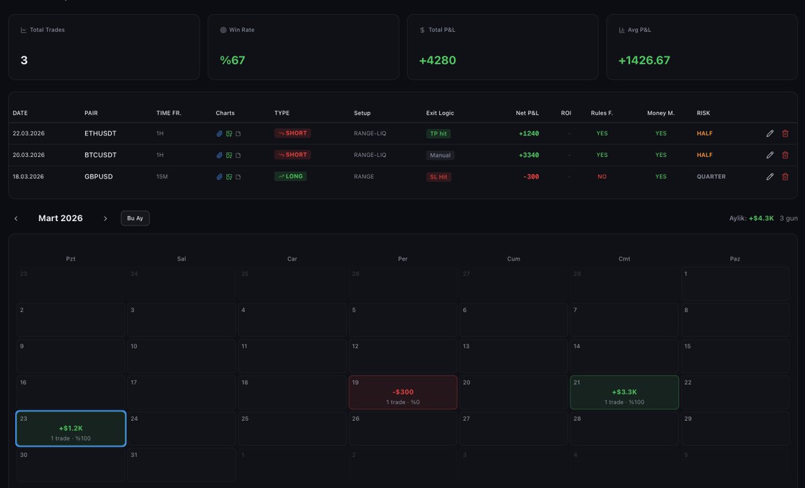Click the +3340 net P&L value

528,155
